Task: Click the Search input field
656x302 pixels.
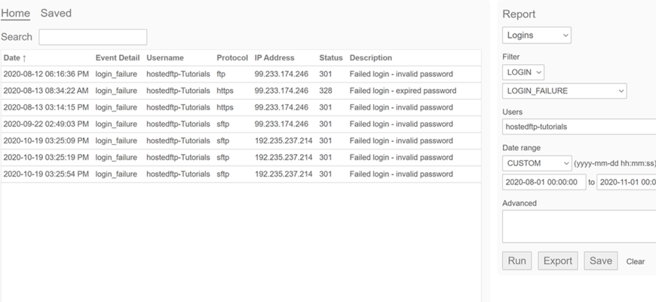Action: (93, 37)
